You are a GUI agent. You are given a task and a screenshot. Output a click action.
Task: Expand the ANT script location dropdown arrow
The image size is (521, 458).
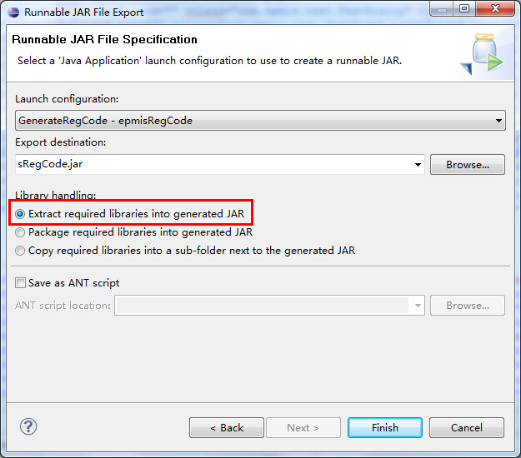(x=417, y=306)
